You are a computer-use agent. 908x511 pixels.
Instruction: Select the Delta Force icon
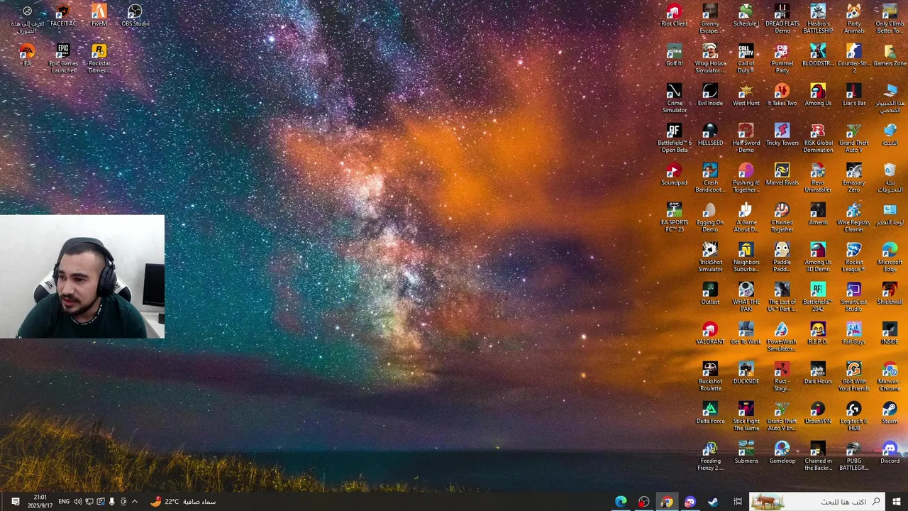(x=710, y=413)
